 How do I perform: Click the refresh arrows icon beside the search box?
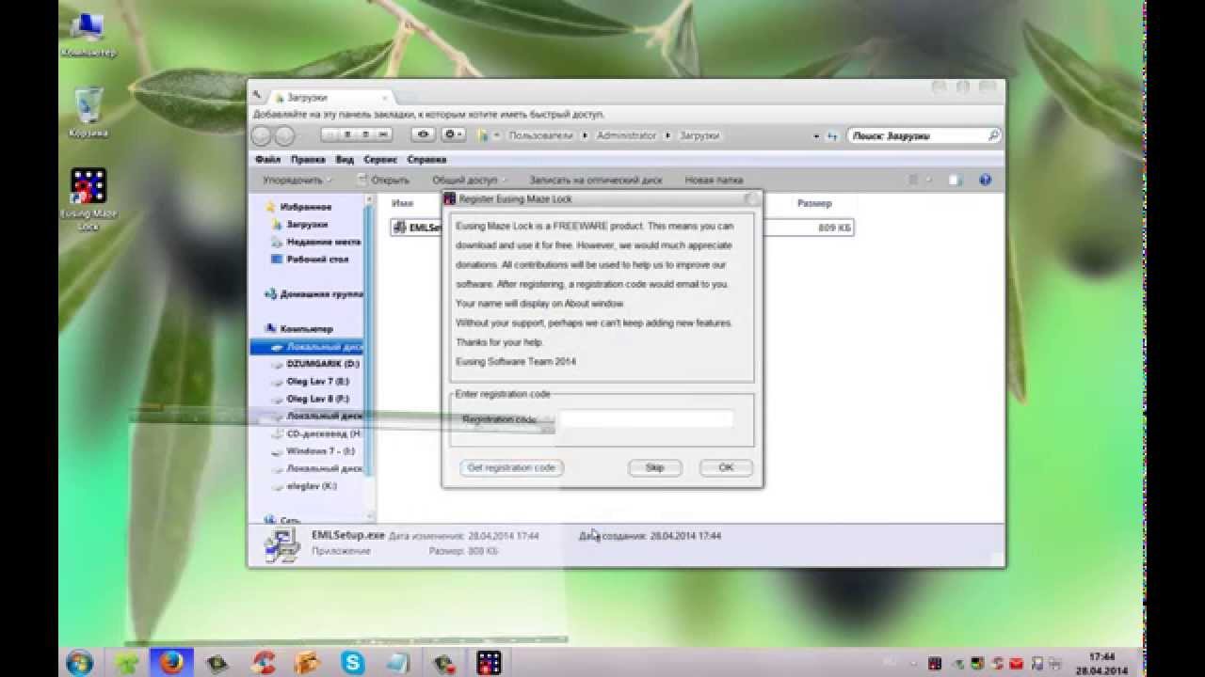831,136
